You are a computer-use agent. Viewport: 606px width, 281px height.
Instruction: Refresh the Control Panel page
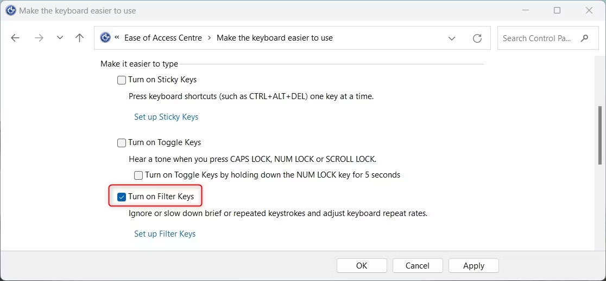(x=477, y=38)
